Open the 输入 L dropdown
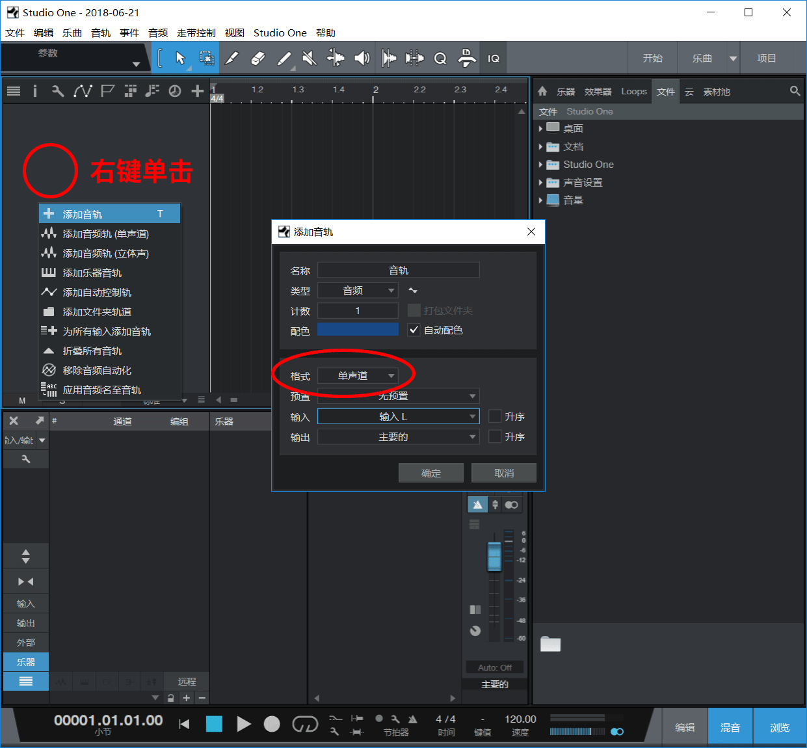The width and height of the screenshot is (807, 748). (x=398, y=416)
